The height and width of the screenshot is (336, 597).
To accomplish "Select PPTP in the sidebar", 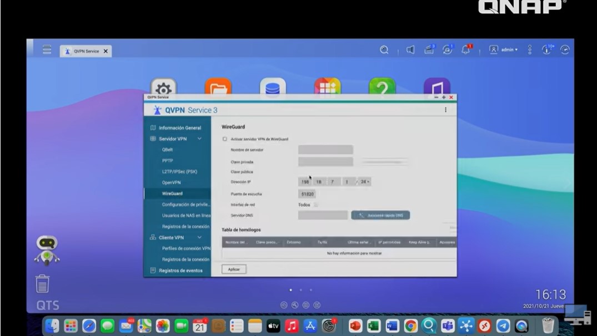I will [x=167, y=160].
